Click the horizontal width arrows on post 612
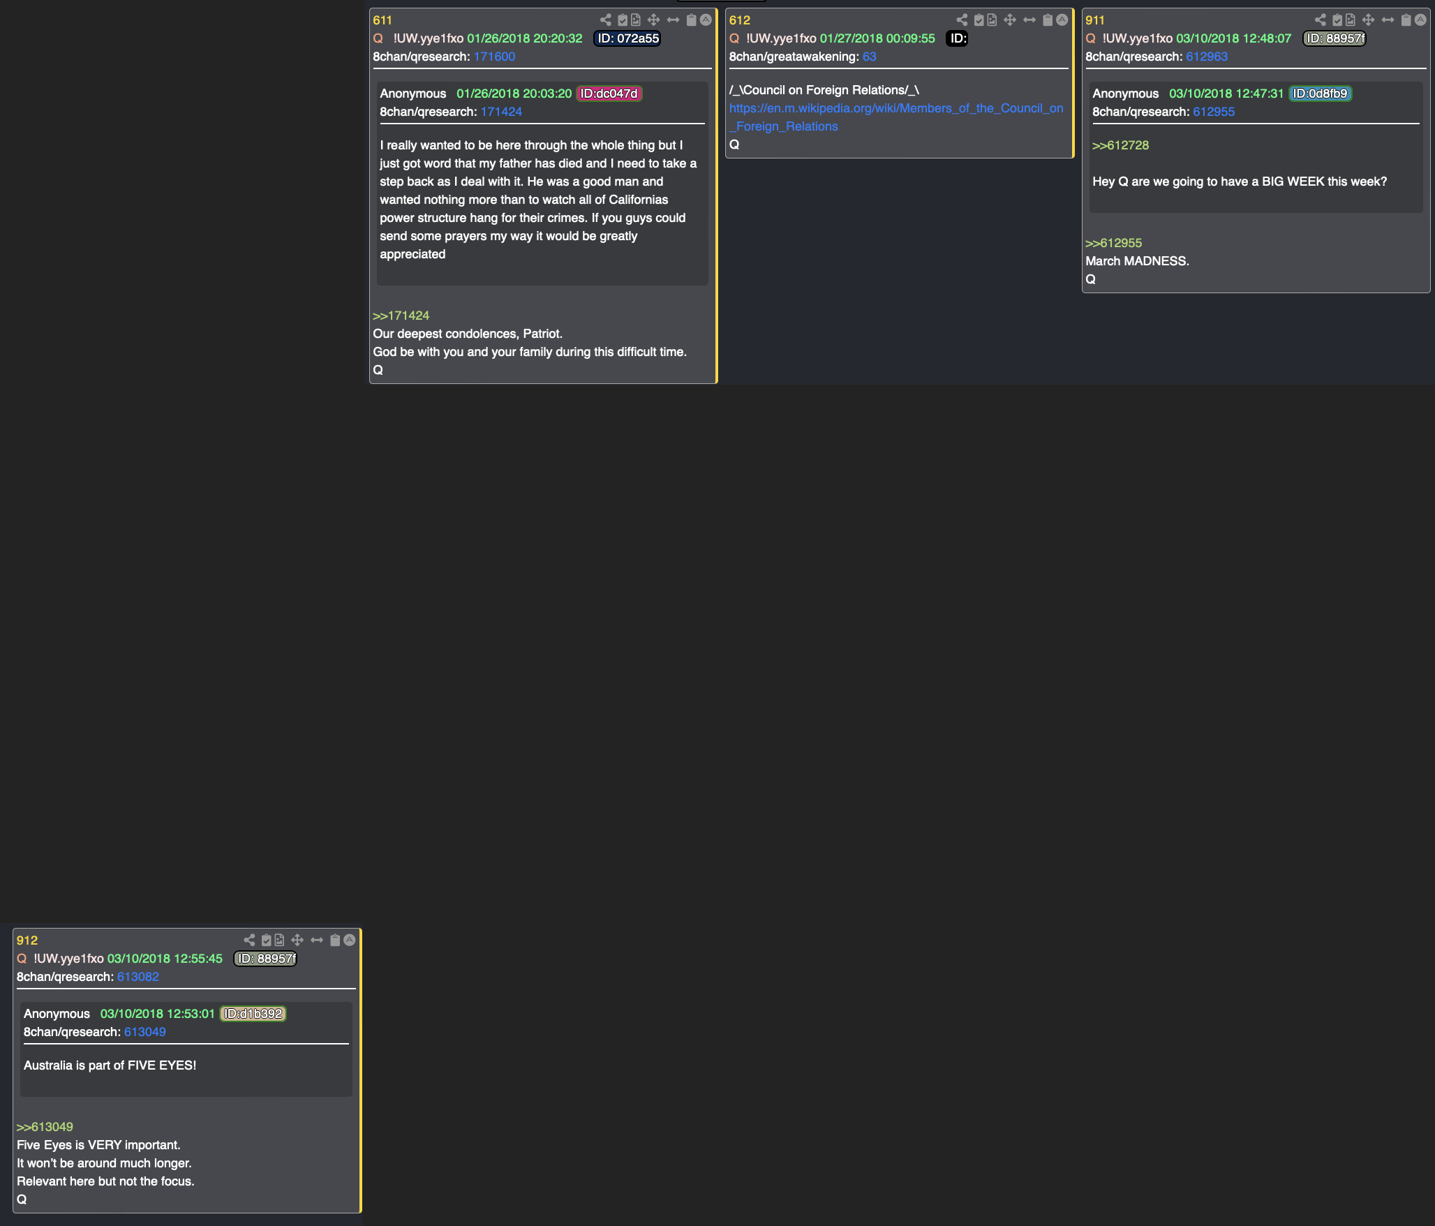The height and width of the screenshot is (1226, 1435). pyautogui.click(x=1029, y=20)
